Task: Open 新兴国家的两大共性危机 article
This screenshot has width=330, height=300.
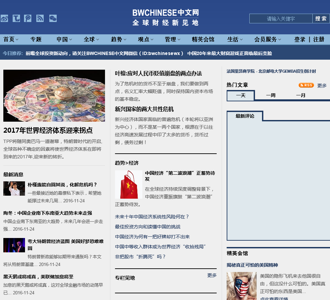Action: tap(144, 109)
